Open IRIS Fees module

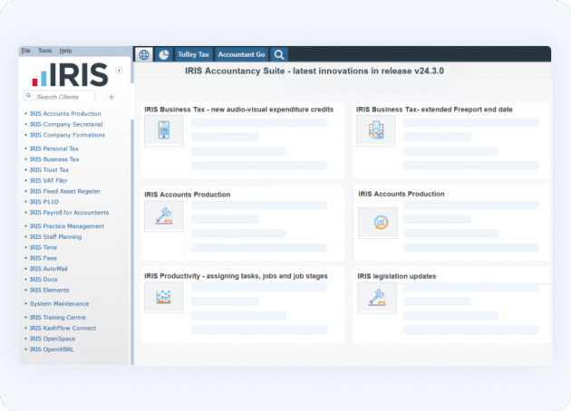[x=43, y=258]
